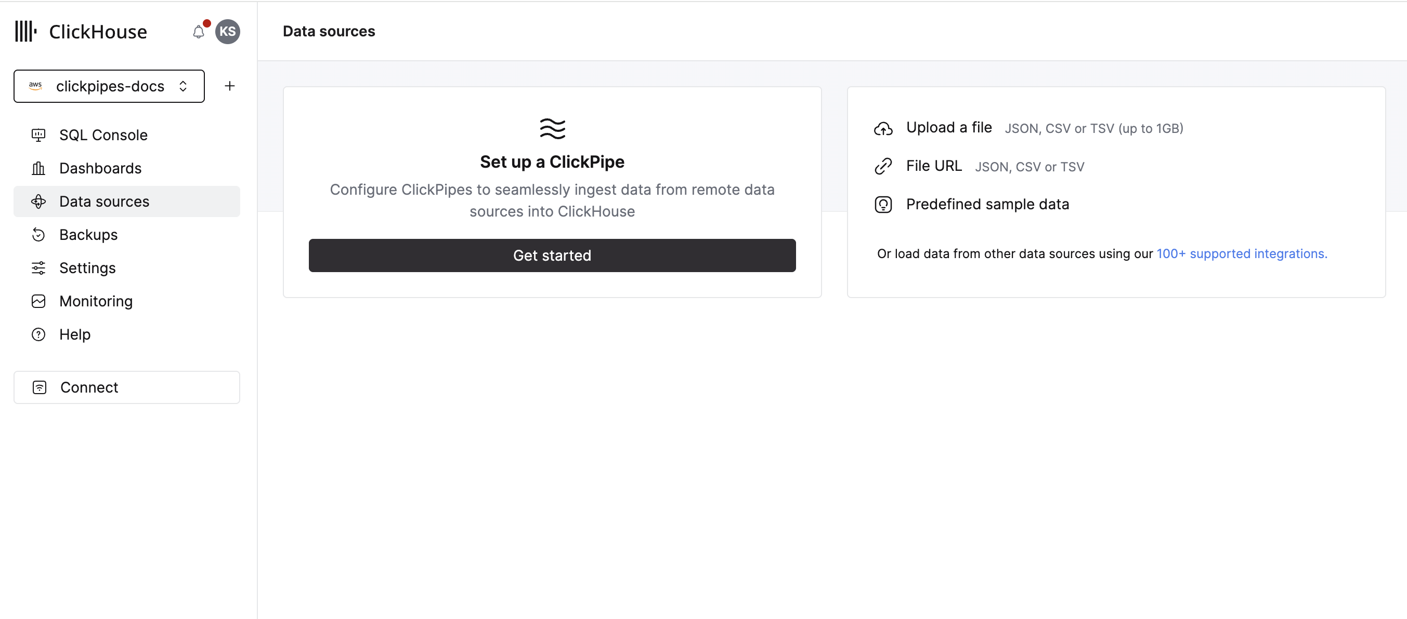The height and width of the screenshot is (619, 1407).
Task: Open the KS user avatar menu
Action: pos(227,32)
